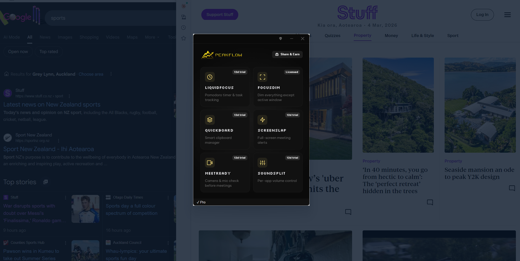
Task: Open the LiquidFocus pomodoro clock icon
Action: click(210, 77)
